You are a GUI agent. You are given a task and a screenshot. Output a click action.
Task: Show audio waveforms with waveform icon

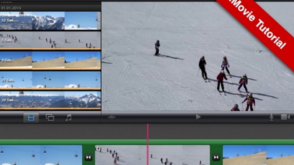tap(112, 117)
